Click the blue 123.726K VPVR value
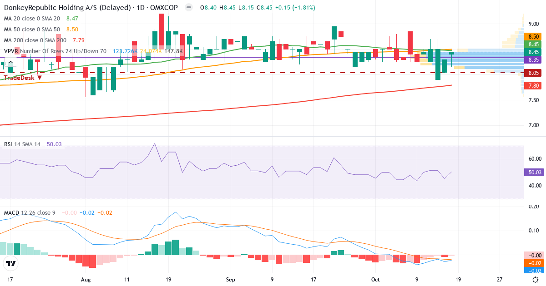 (125, 51)
